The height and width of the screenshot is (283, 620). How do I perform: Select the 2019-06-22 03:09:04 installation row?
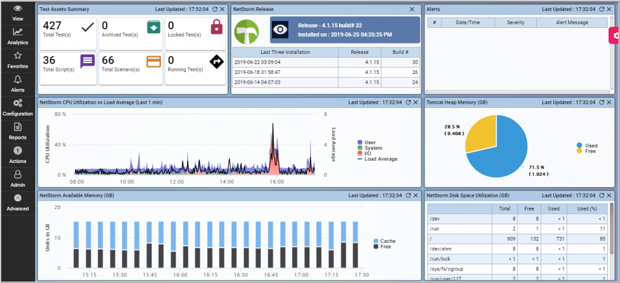pyautogui.click(x=326, y=62)
